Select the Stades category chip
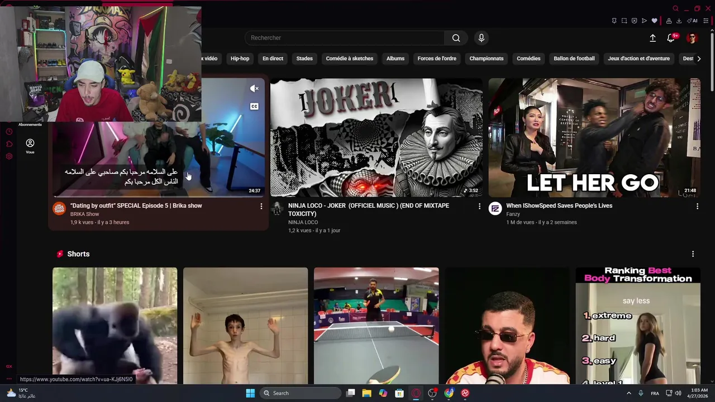This screenshot has width=715, height=402. 304,59
